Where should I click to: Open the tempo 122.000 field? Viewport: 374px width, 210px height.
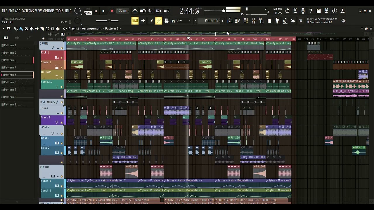point(122,11)
